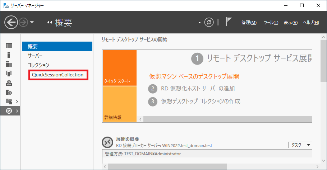Select the Local Server icon in sidebar
Image resolution: width=327 pixels, height=170 pixels.
[x=9, y=55]
